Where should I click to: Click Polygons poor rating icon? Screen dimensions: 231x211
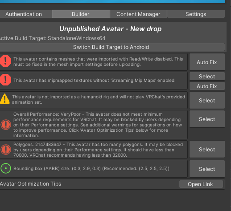point(6,150)
